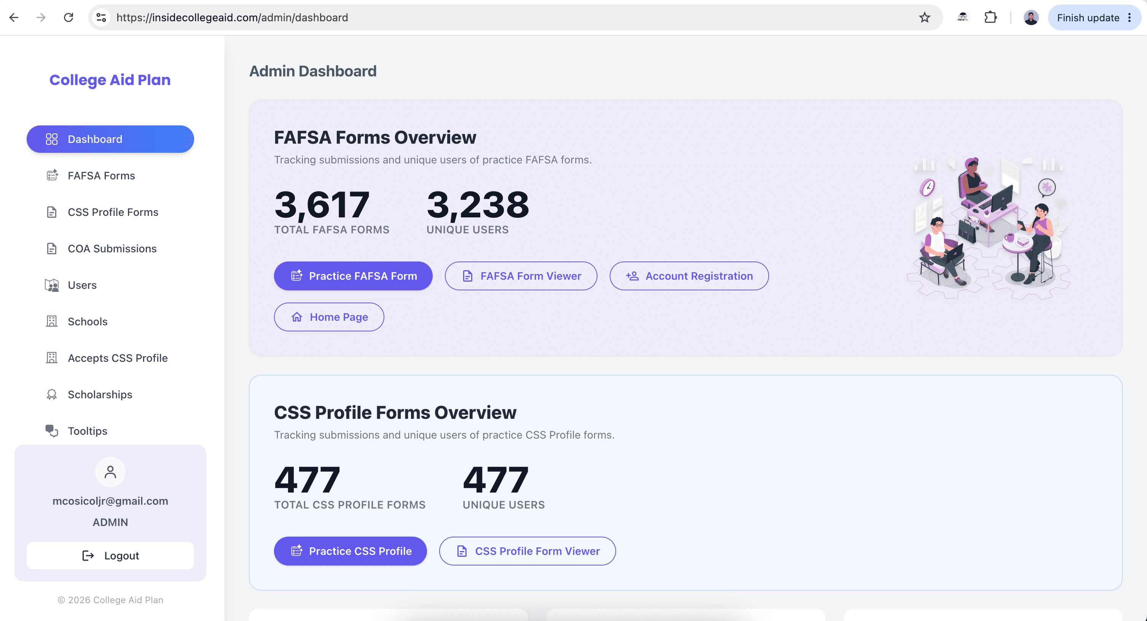Select the Tooltips chat bubble icon
The image size is (1147, 621).
coord(52,431)
